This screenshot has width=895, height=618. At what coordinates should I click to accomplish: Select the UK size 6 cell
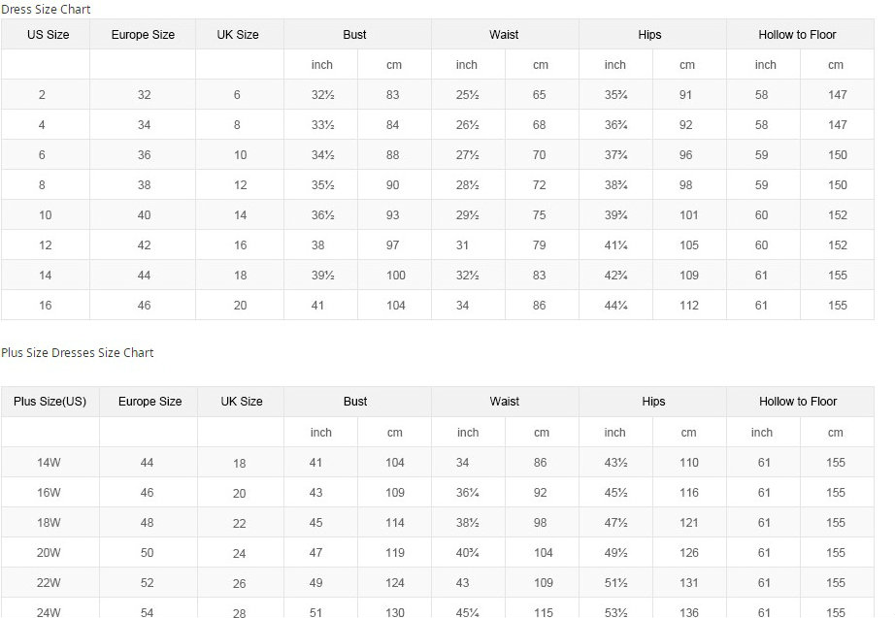pyautogui.click(x=237, y=95)
